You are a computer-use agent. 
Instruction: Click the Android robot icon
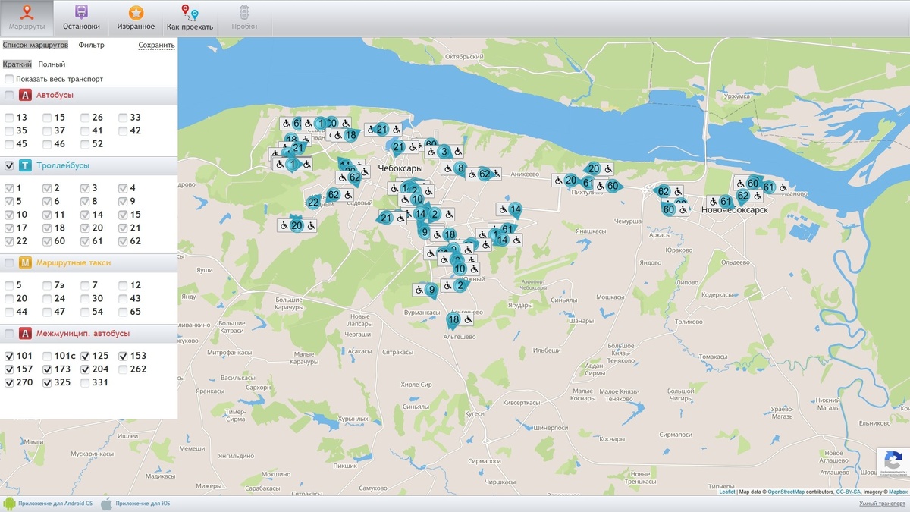[x=9, y=504]
